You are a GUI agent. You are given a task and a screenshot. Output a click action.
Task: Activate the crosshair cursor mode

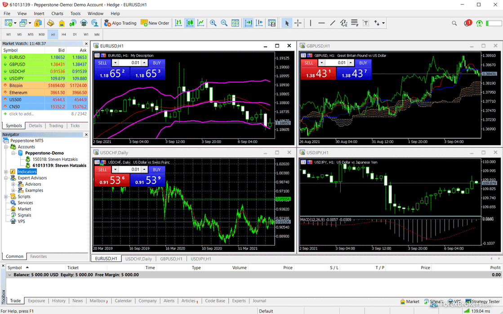click(298, 23)
